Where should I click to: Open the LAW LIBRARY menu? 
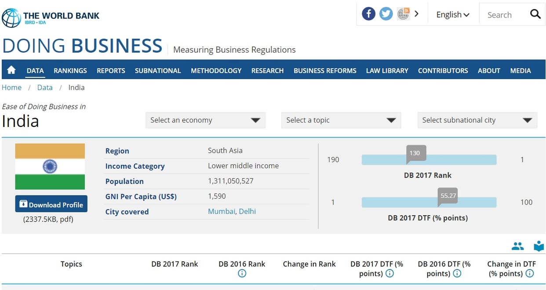click(387, 70)
